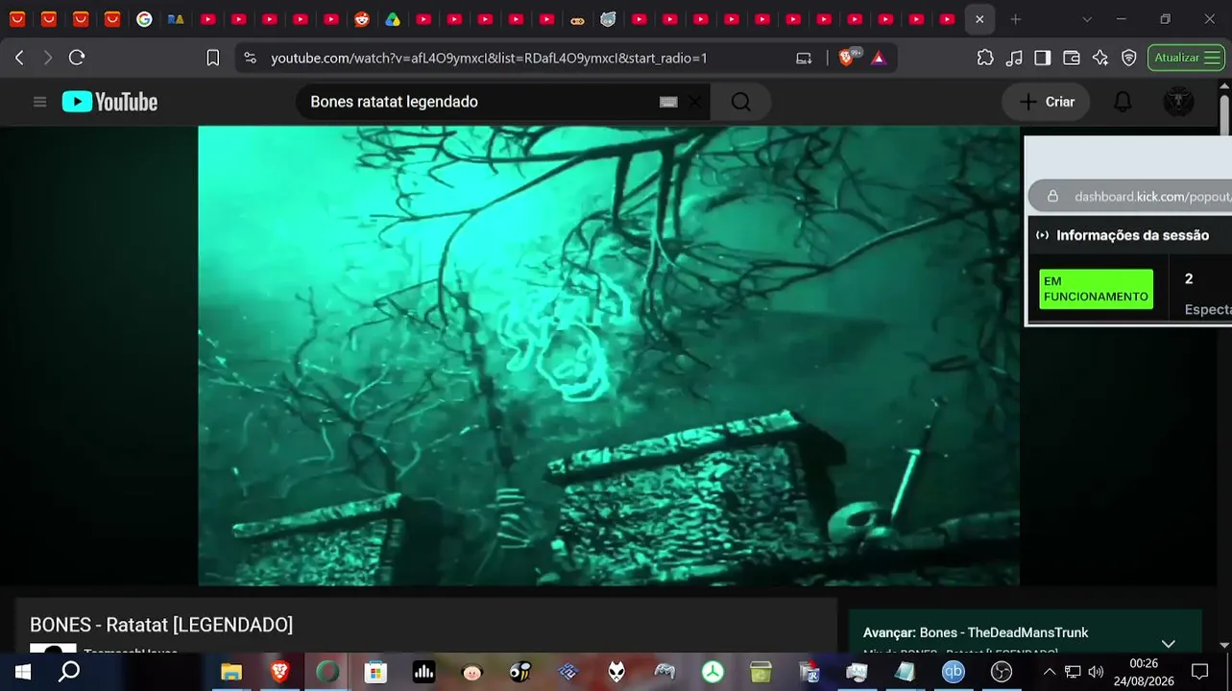The height and width of the screenshot is (691, 1232).
Task: Click the Kick popout address bar
Action: coord(1129,197)
